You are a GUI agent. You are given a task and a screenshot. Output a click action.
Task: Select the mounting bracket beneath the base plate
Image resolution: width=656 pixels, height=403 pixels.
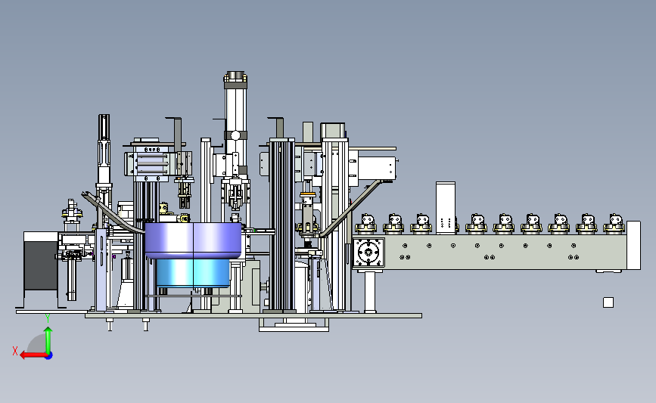click(x=294, y=325)
